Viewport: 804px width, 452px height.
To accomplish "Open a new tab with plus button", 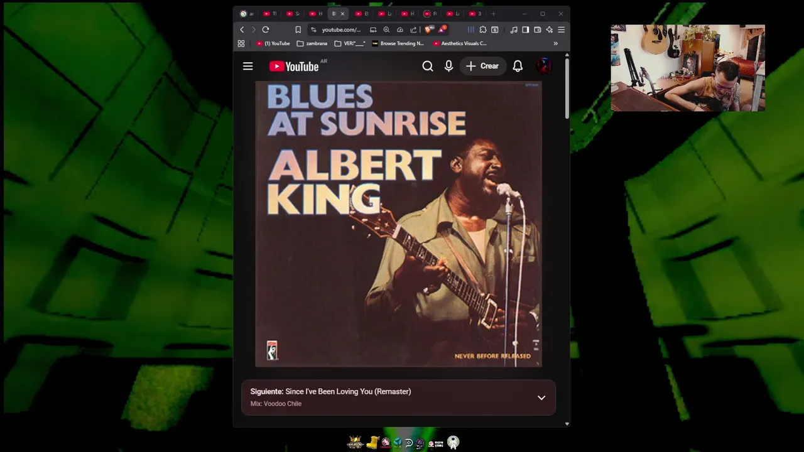I will tap(493, 14).
